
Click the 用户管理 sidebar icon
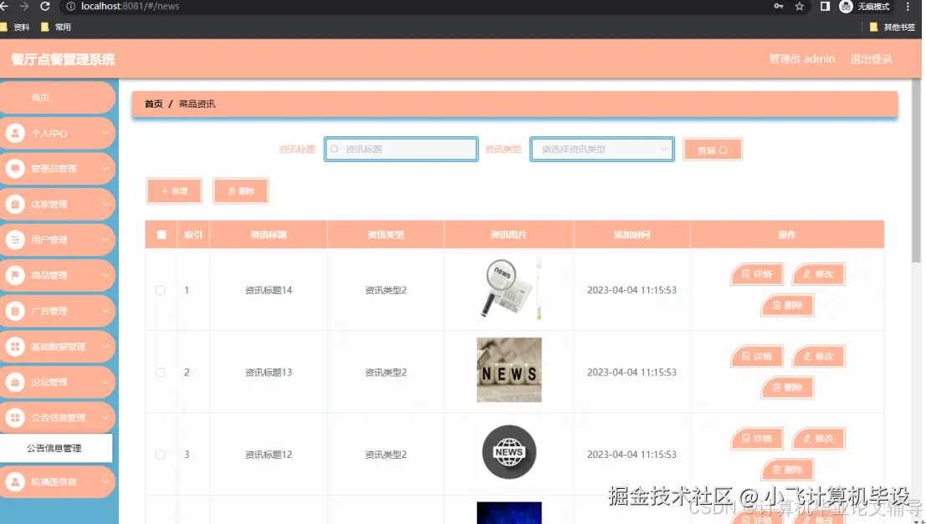point(15,240)
